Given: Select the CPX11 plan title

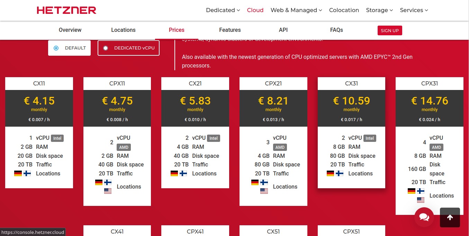Looking at the screenshot, I should tap(117, 83).
